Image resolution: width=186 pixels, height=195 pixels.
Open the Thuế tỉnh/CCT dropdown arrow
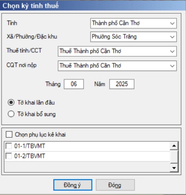click(172, 51)
